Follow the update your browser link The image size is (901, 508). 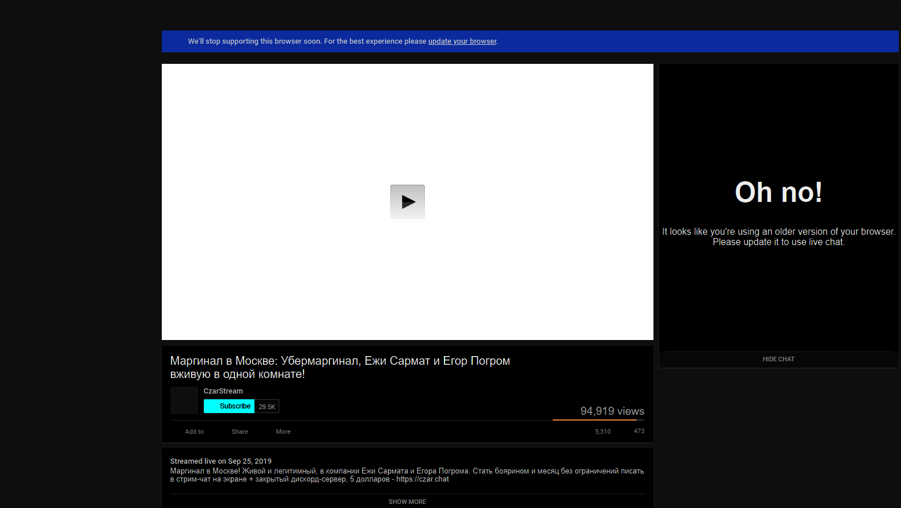coord(462,41)
